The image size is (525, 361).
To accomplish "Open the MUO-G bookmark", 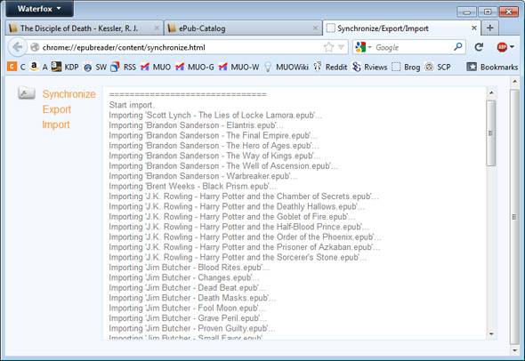I will (x=195, y=67).
